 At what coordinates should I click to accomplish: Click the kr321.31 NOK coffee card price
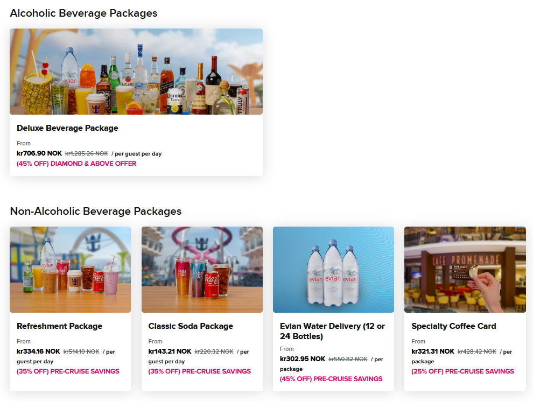(433, 351)
